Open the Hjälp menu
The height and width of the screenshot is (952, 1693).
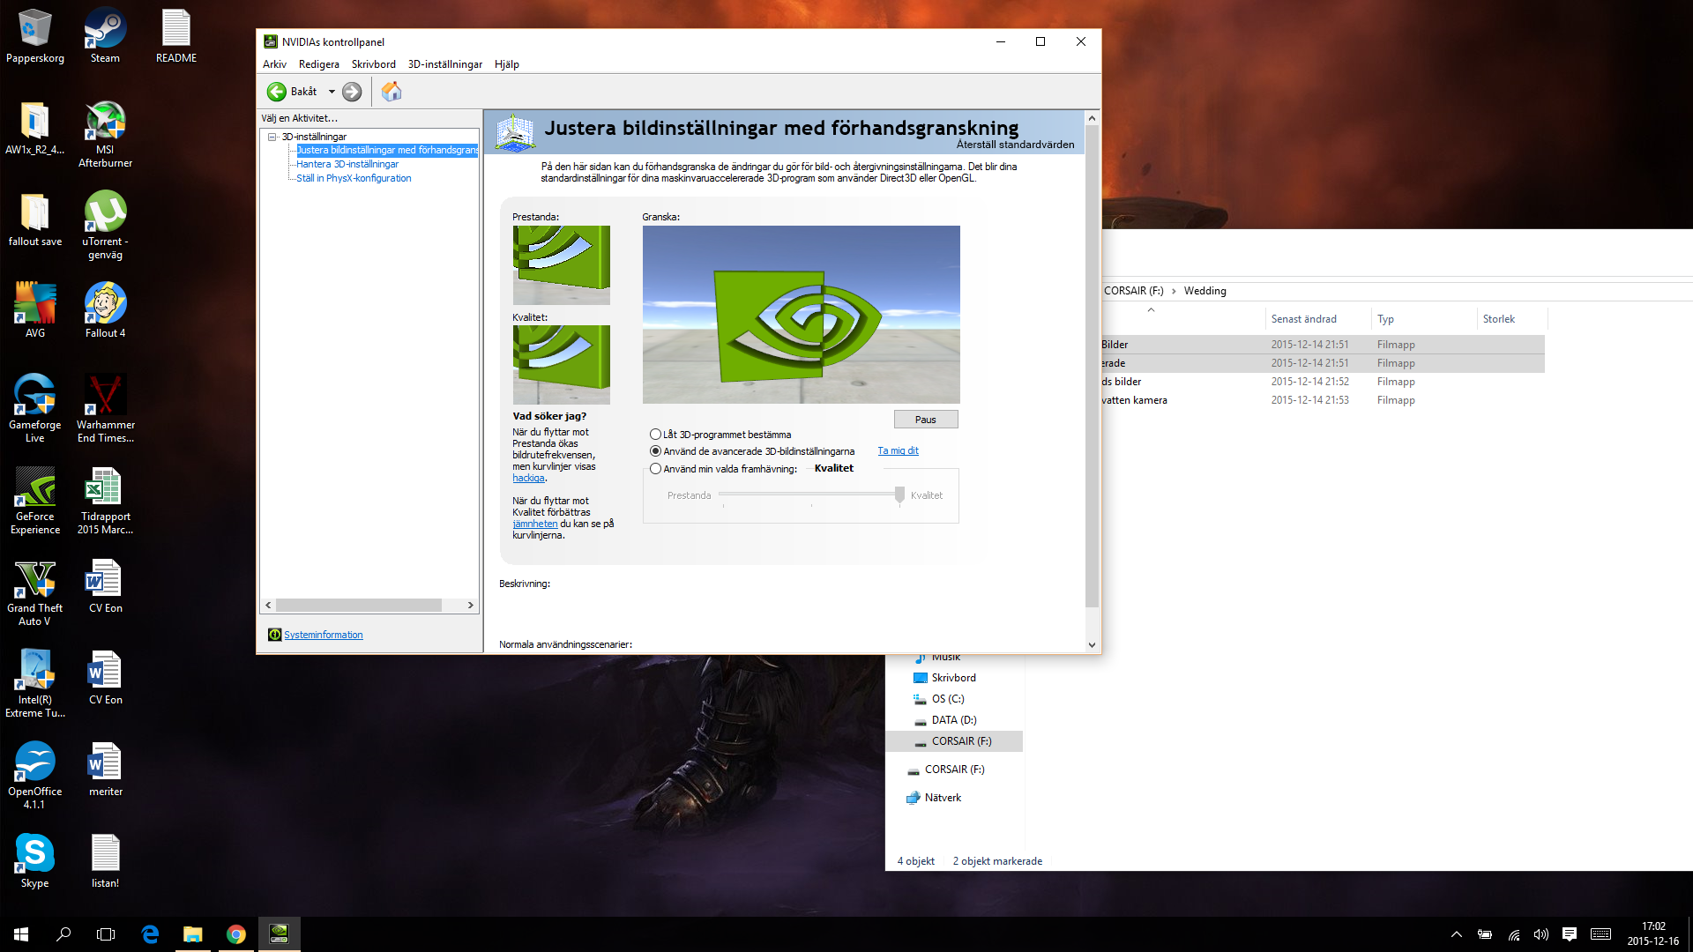507,64
